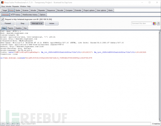Click the search term input field
This screenshot has width=161, height=126.
pyautogui.click(x=86, y=124)
